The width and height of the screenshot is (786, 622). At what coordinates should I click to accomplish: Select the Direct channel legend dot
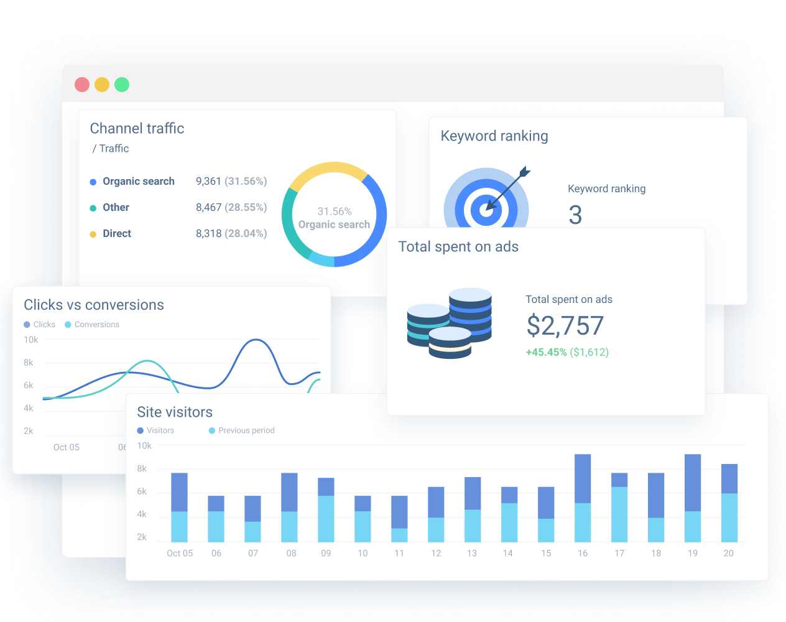[x=92, y=233]
